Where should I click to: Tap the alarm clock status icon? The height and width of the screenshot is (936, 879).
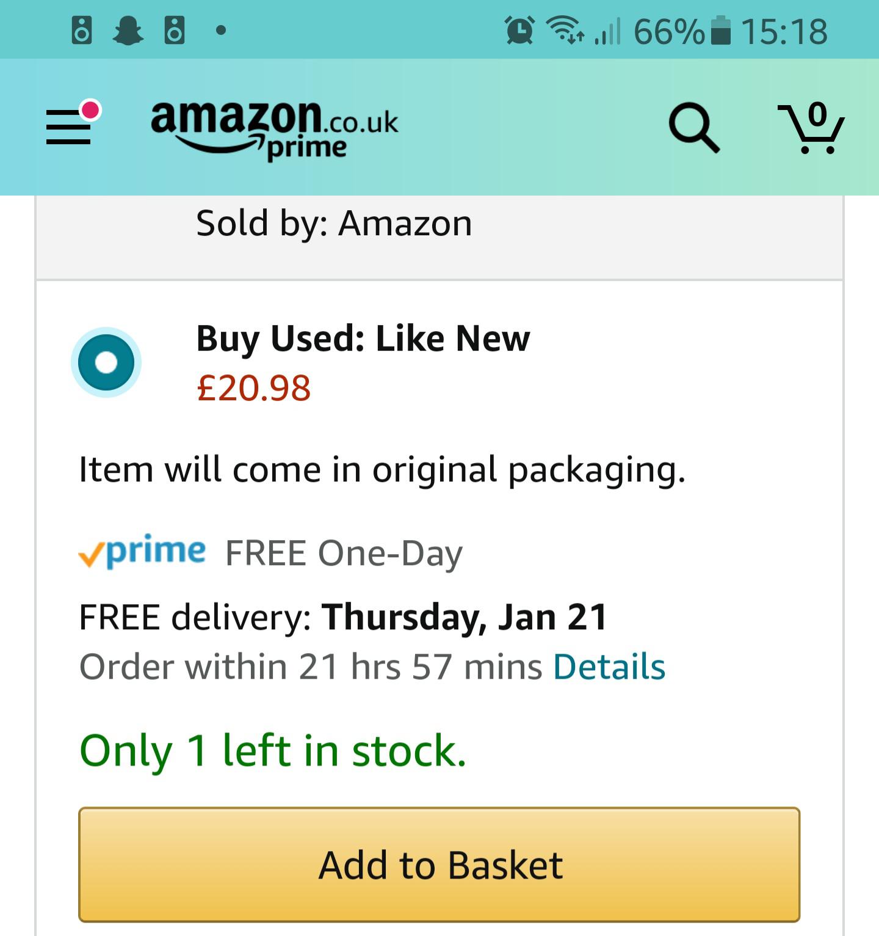pos(519,30)
